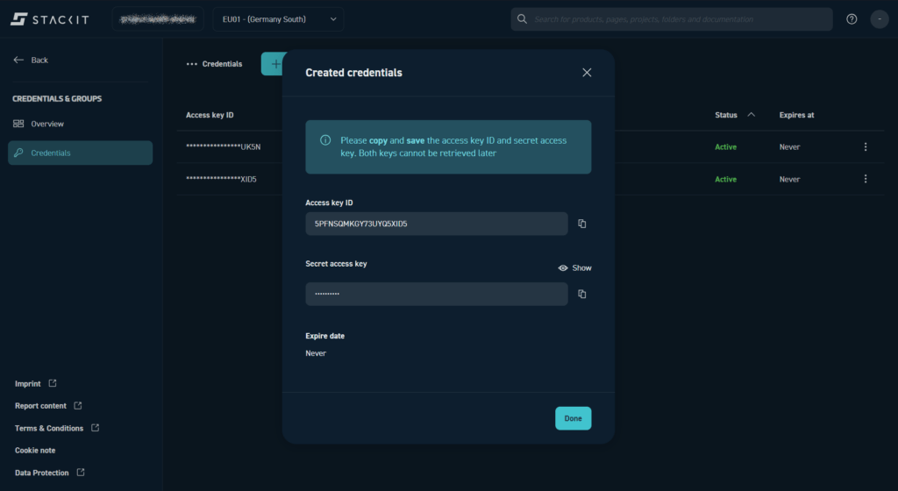Close the Created credentials dialog
This screenshot has height=491, width=898.
(587, 73)
